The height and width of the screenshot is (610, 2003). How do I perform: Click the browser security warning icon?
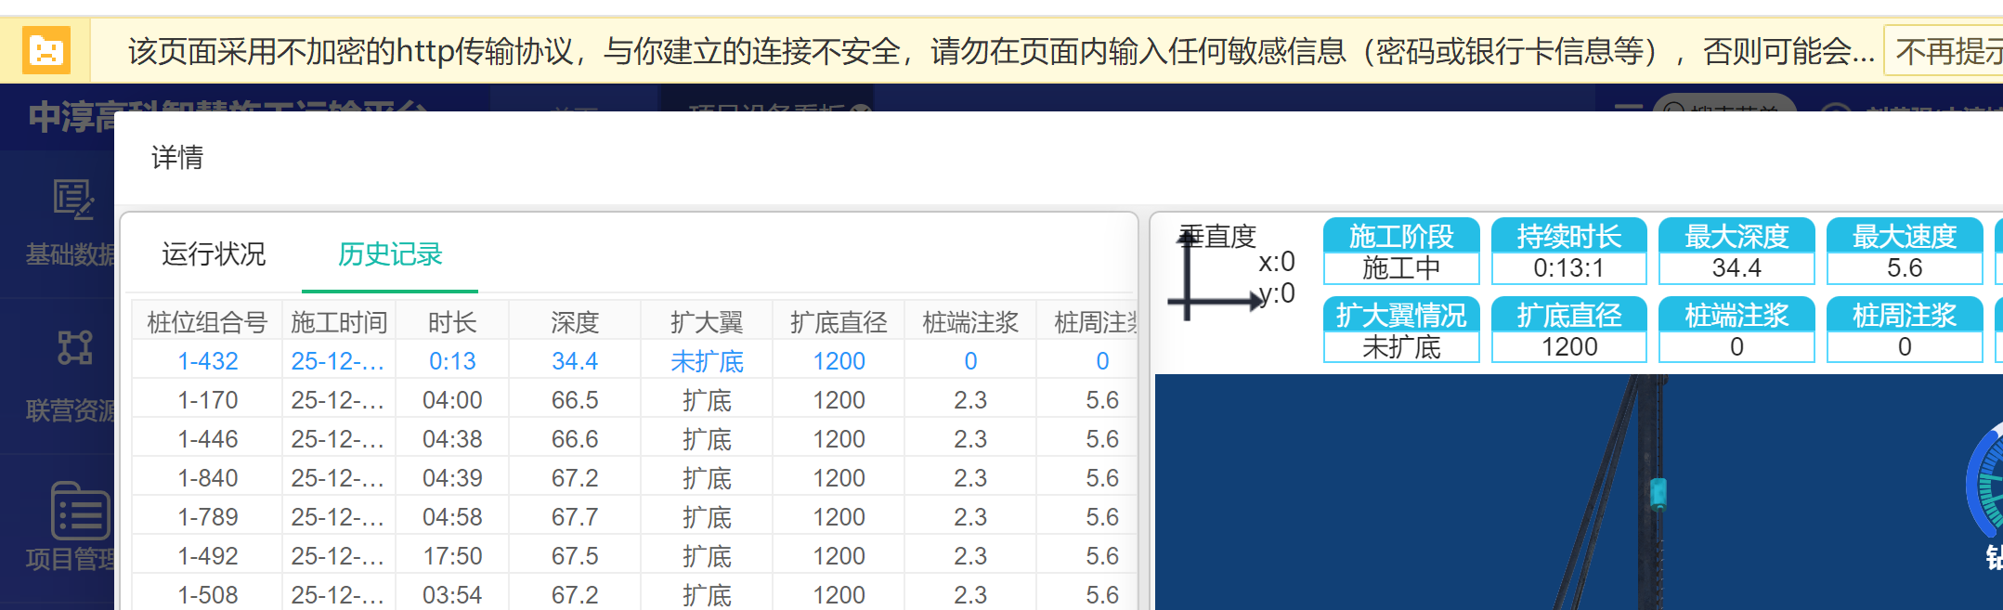coord(46,50)
